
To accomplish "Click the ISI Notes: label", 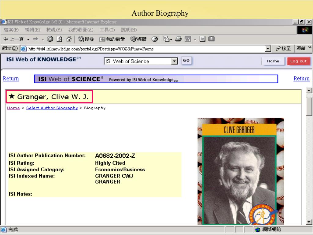I will coord(20,194).
